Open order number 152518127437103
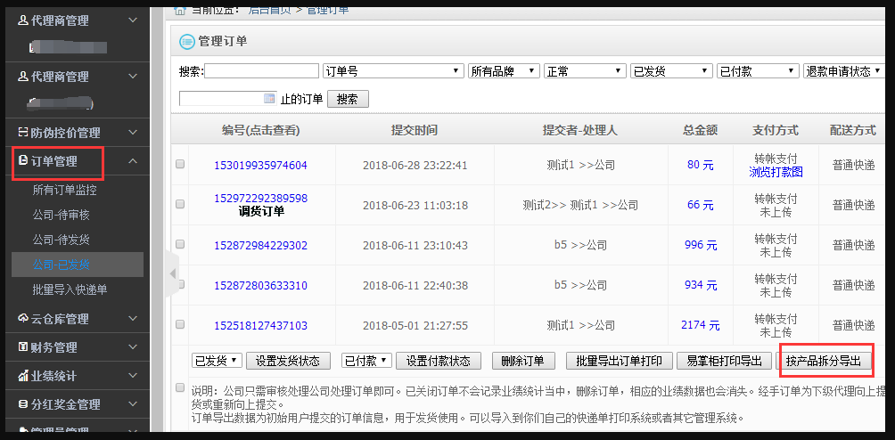The image size is (895, 440). point(261,326)
